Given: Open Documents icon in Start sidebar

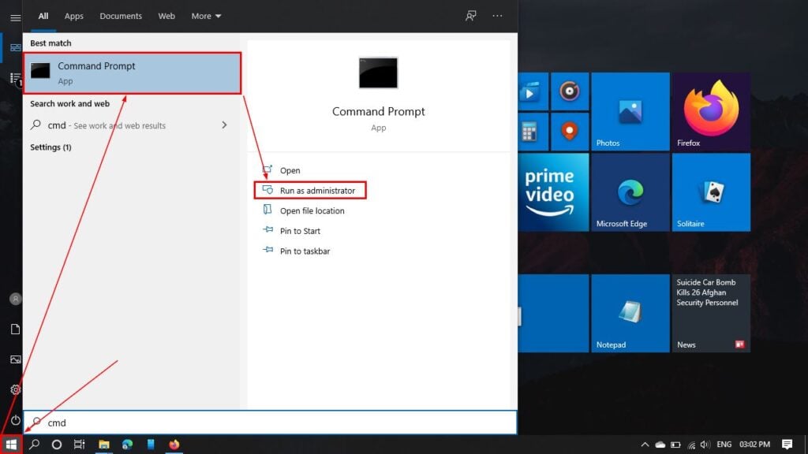Looking at the screenshot, I should click(16, 329).
